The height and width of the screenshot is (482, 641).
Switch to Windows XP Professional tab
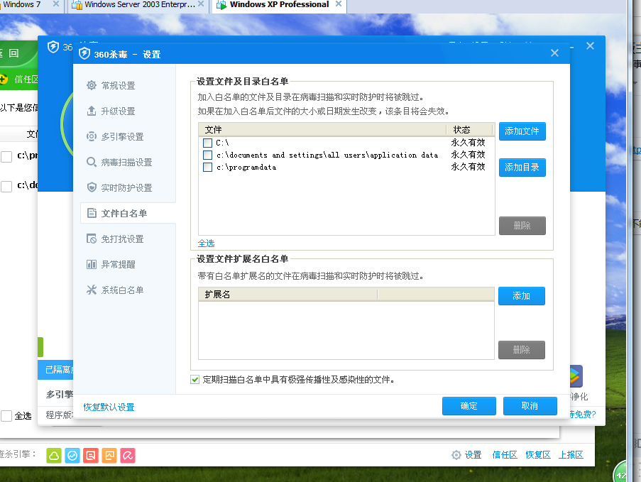[x=279, y=5]
